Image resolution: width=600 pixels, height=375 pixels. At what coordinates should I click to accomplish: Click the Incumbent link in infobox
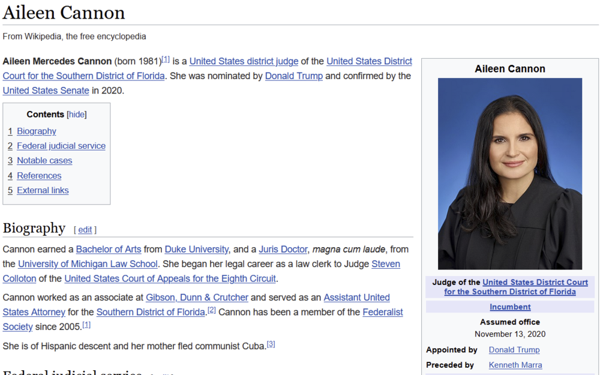coord(510,307)
